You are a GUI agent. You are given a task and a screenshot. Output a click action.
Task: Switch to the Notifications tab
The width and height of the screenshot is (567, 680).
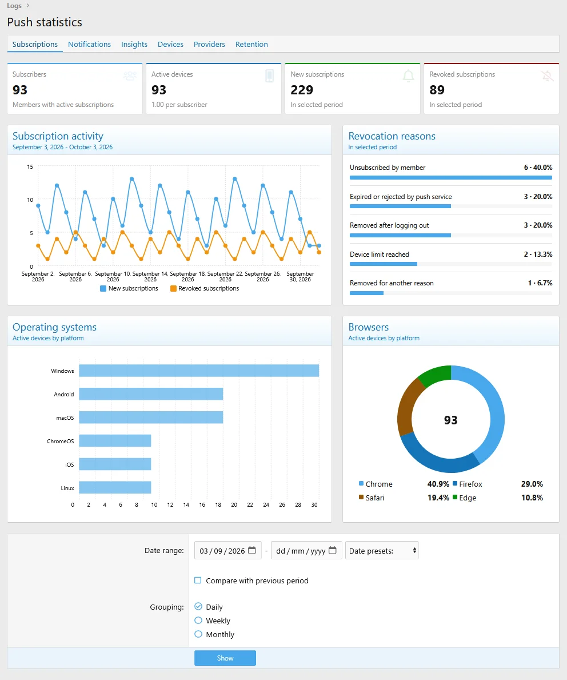pyautogui.click(x=89, y=44)
